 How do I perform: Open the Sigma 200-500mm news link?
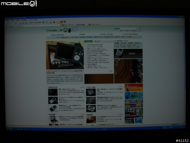(x=95, y=57)
